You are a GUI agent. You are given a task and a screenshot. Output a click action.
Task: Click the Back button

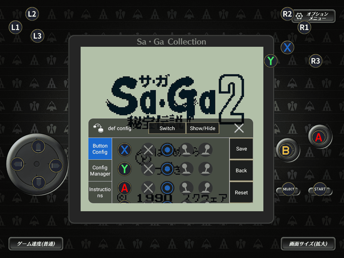(x=241, y=170)
